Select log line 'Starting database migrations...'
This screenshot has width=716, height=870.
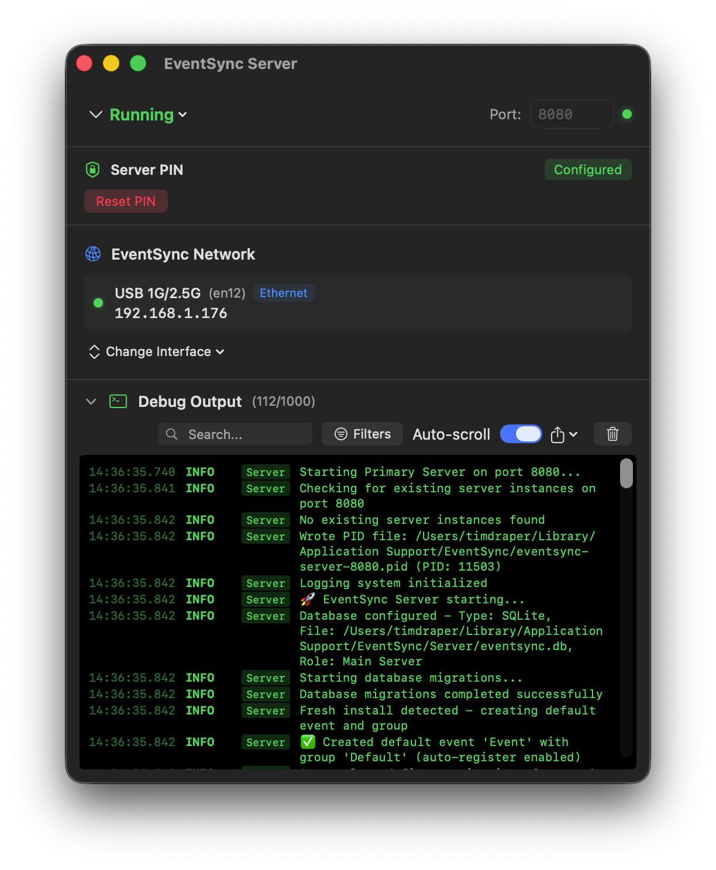411,678
